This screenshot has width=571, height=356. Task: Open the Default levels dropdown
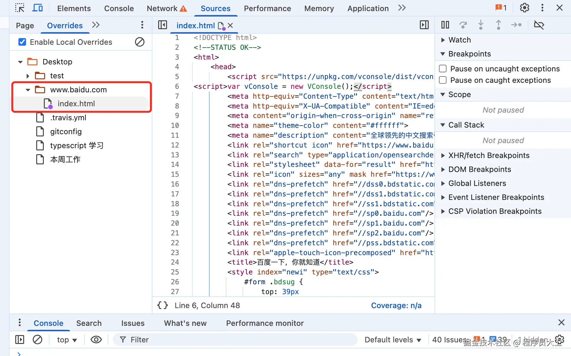(393, 340)
